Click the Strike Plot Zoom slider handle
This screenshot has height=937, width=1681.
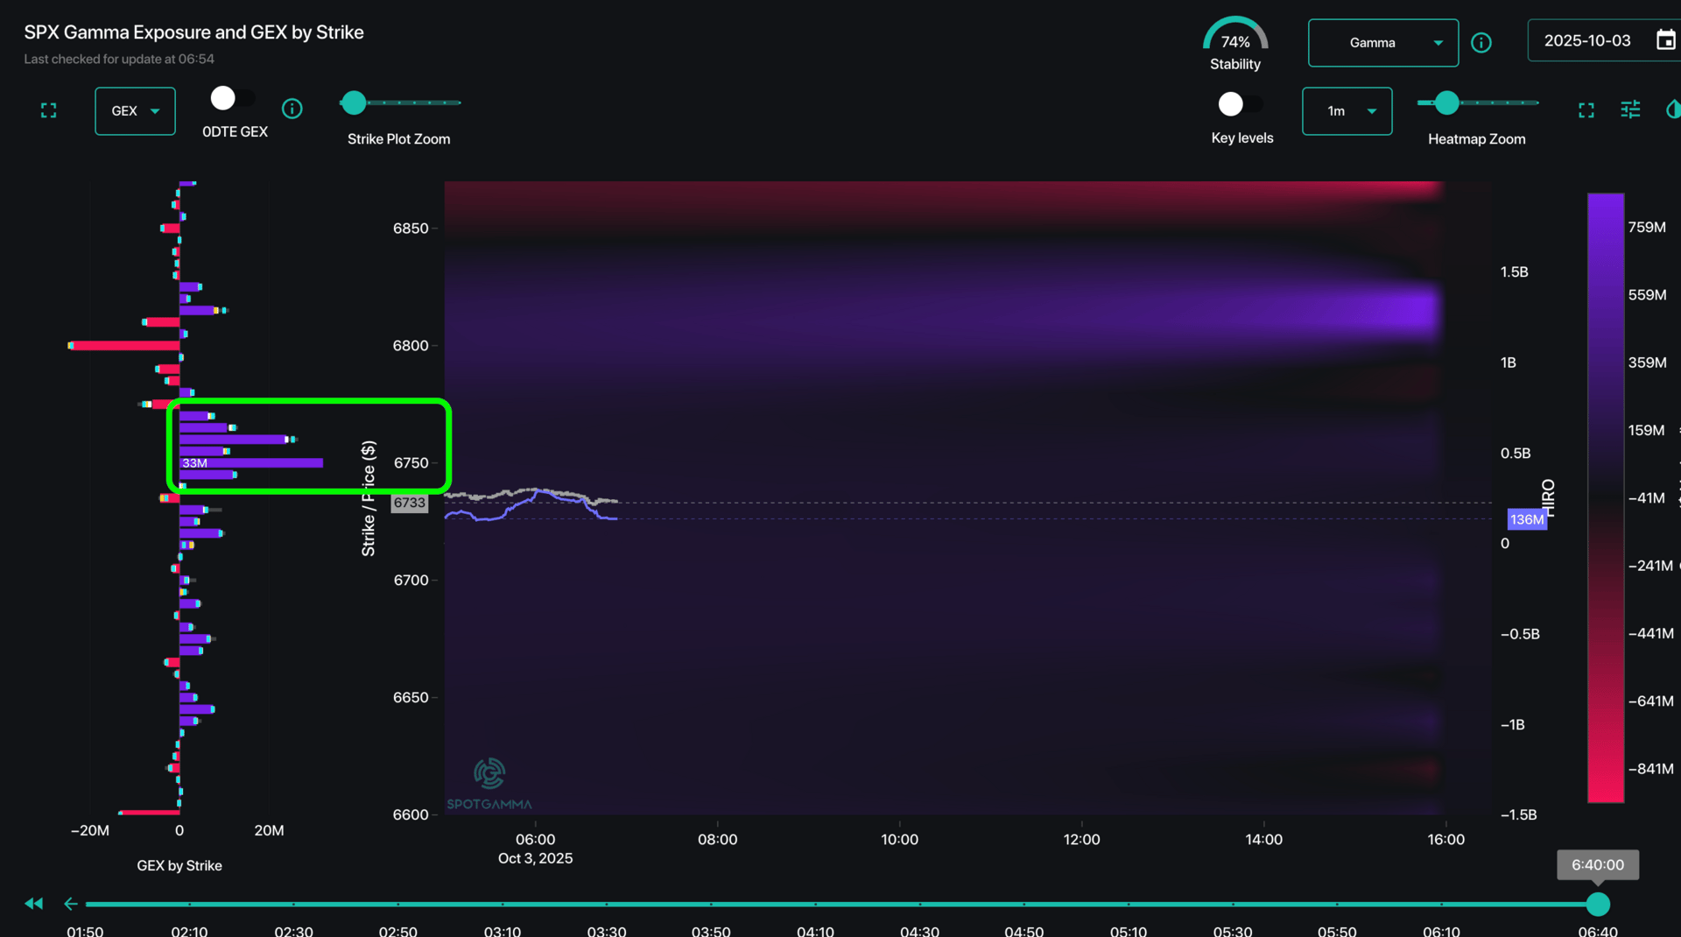click(x=354, y=103)
